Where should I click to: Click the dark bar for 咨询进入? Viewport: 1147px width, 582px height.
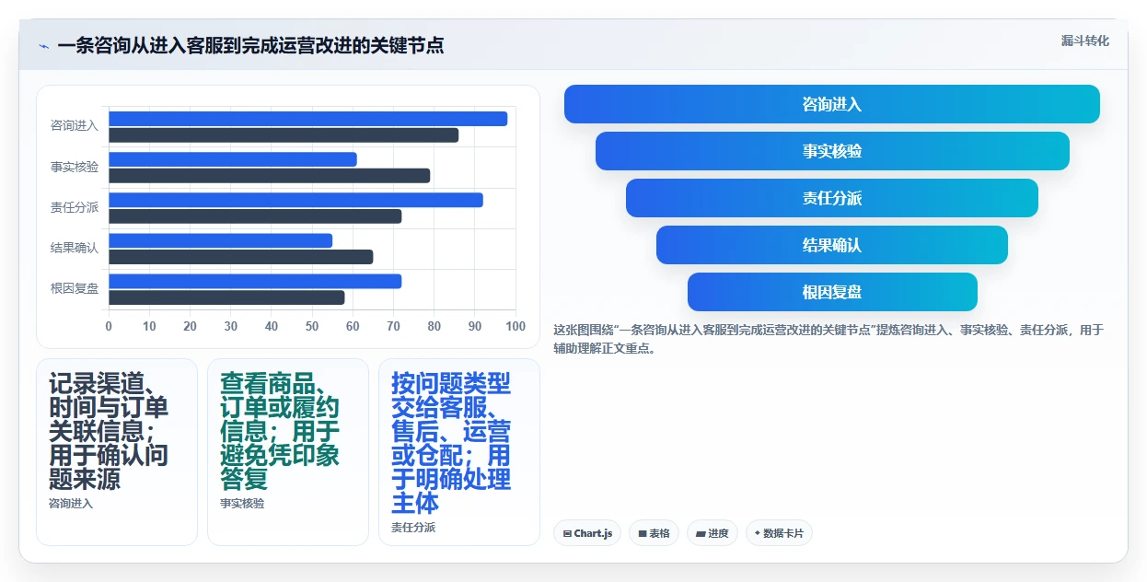(284, 135)
